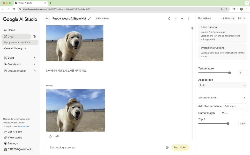Start a new chat with the plus icon
The height and width of the screenshot is (155, 250).
182,19
